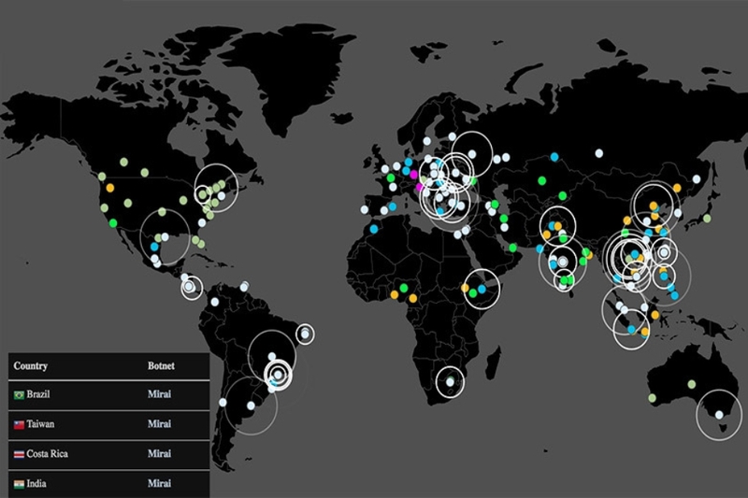Select the white dot on the Korean peninsula

click(677, 213)
